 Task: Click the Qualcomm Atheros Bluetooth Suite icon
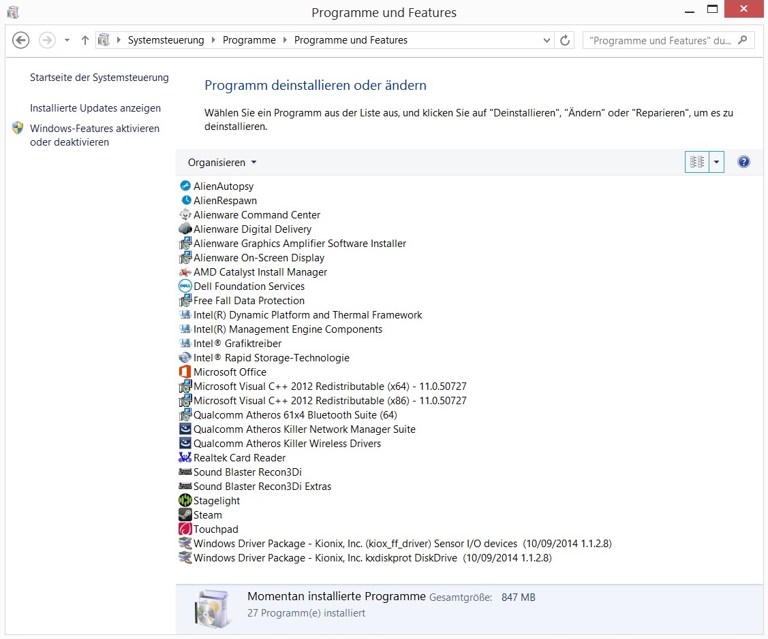(185, 414)
